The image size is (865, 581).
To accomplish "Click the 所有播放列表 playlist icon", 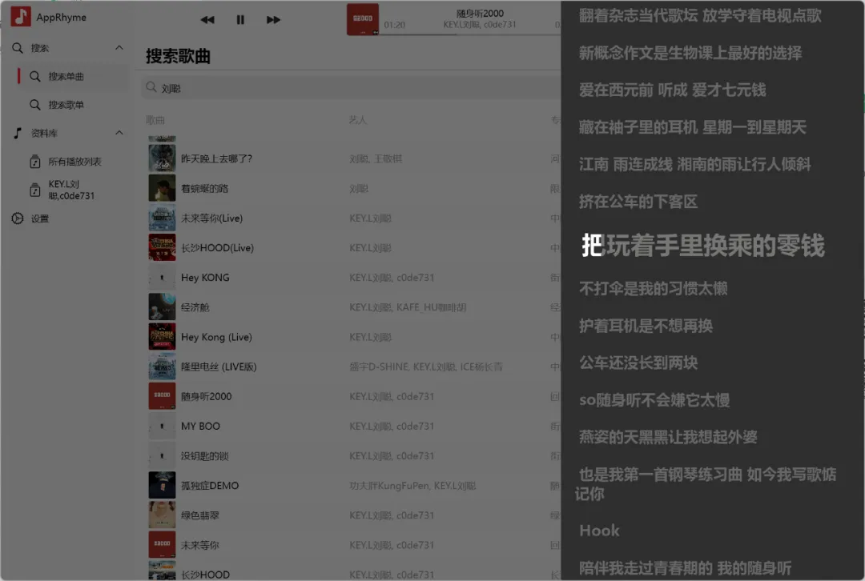I will (35, 162).
